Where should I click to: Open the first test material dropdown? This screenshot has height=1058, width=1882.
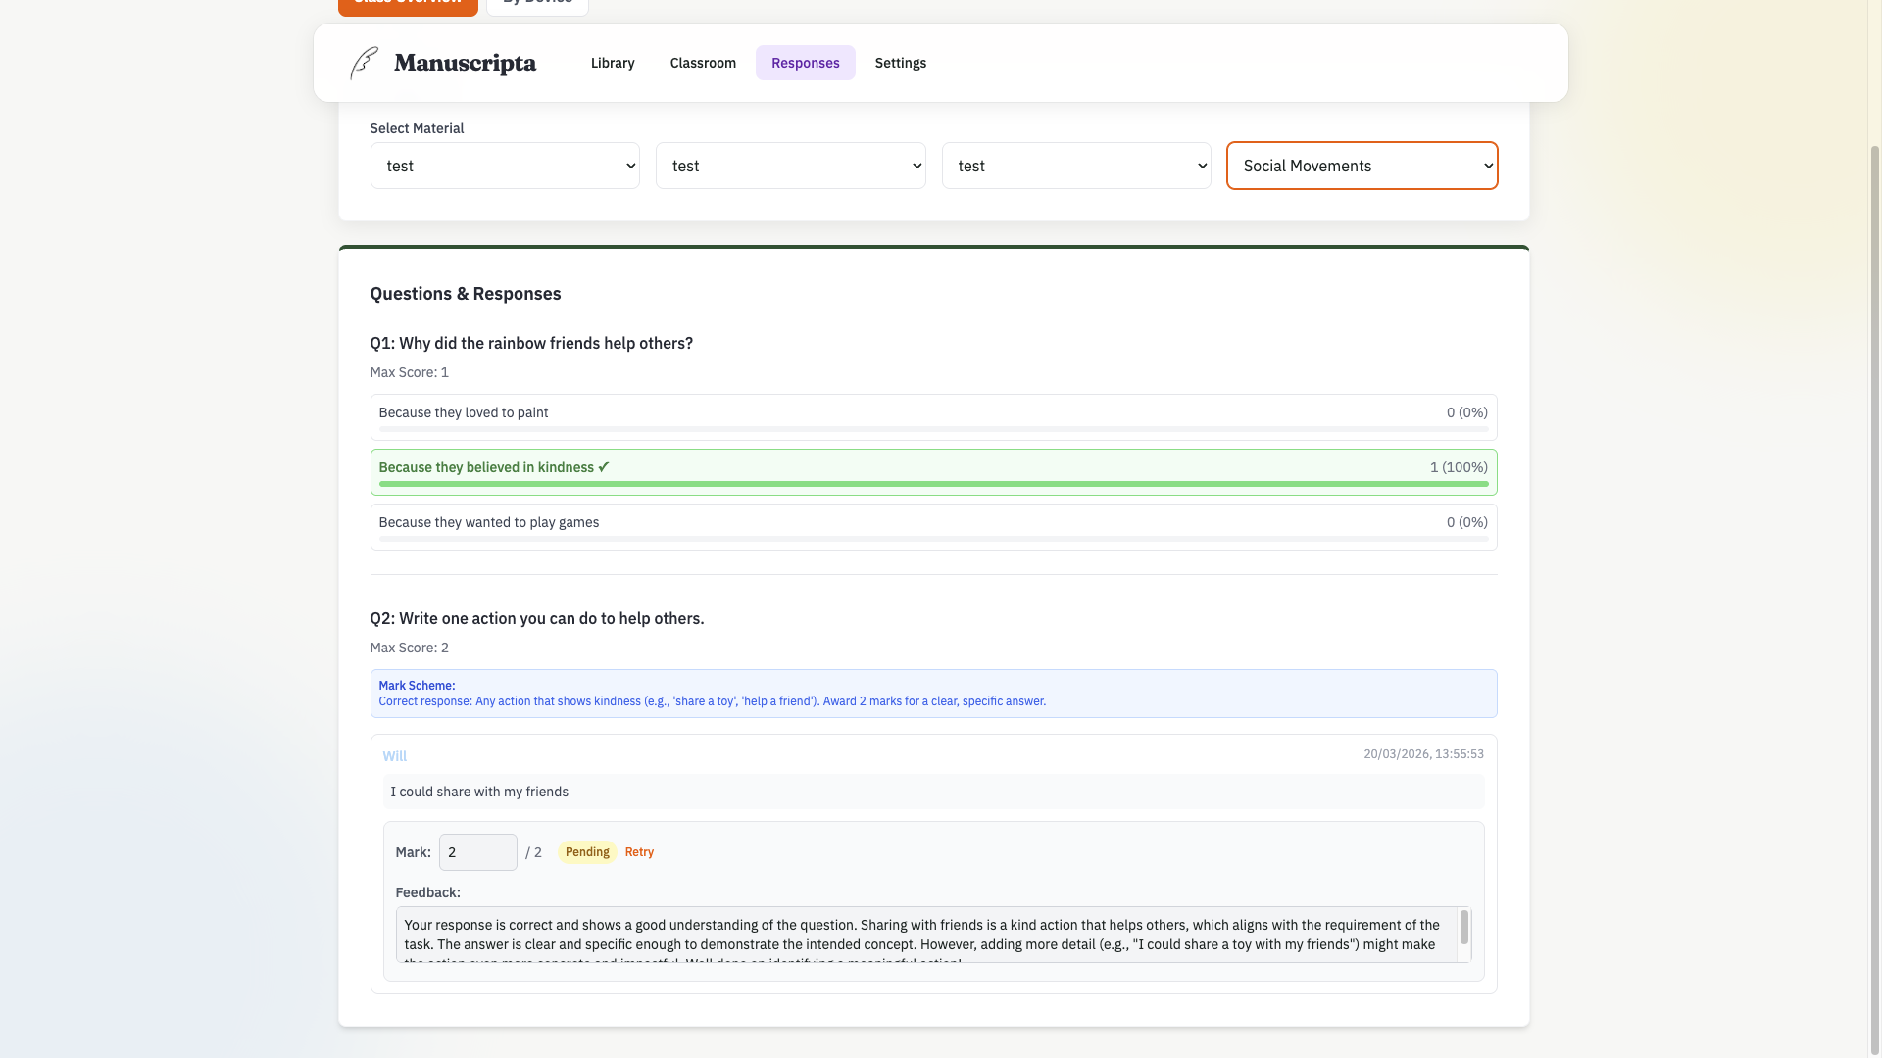tap(505, 166)
